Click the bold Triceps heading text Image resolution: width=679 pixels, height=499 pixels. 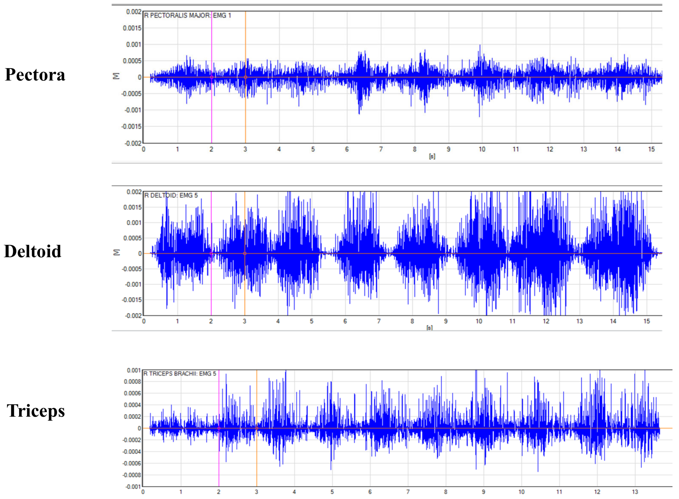pos(36,411)
